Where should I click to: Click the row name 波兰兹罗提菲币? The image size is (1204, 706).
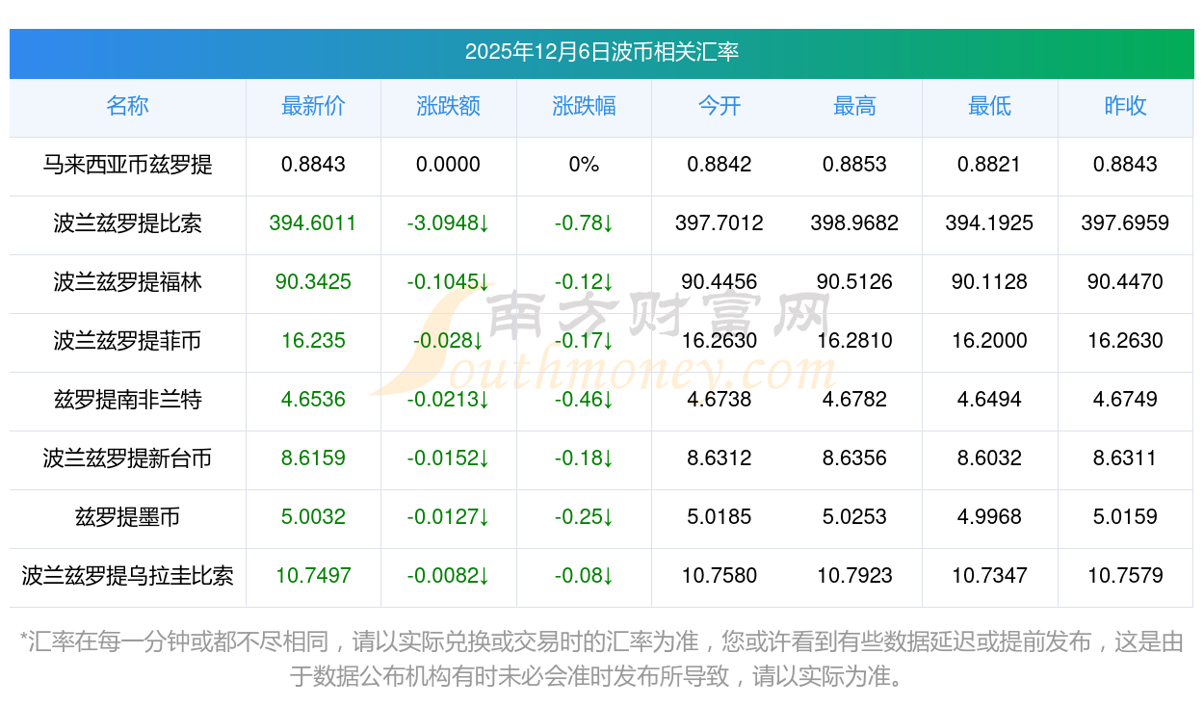(127, 341)
